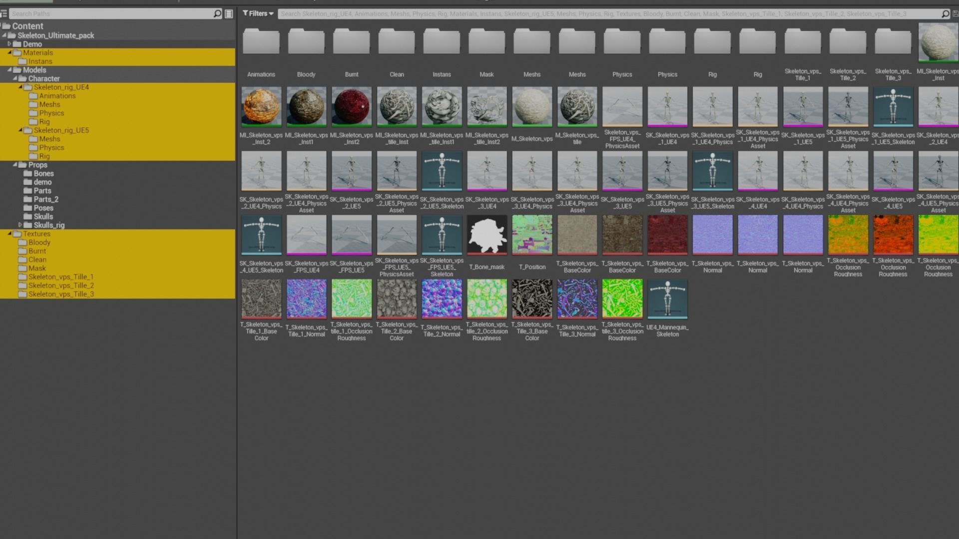The height and width of the screenshot is (539, 959).
Task: Click the search paths magnifier icon
Action: click(x=217, y=14)
